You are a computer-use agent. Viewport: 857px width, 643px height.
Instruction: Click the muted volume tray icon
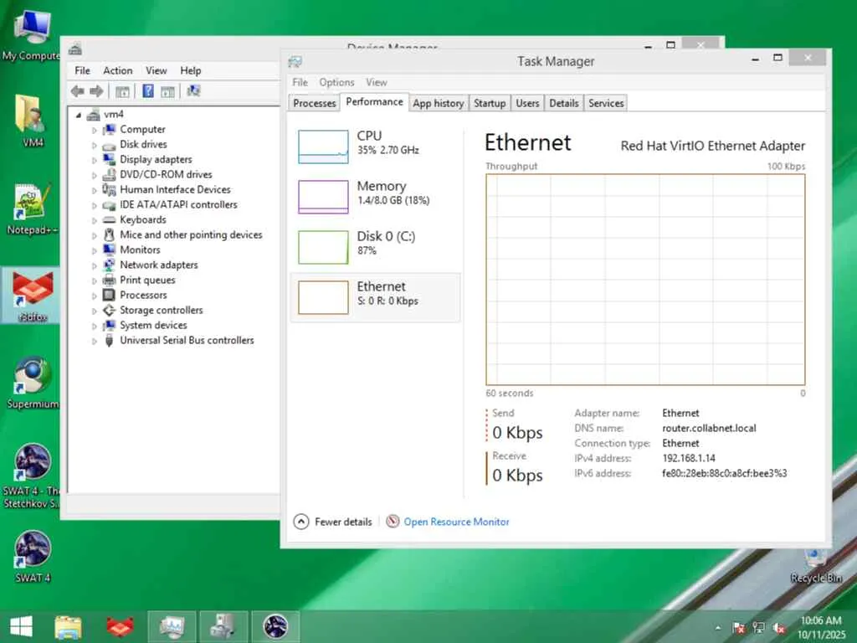779,628
